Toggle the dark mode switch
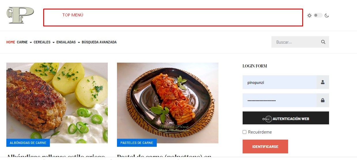 [318, 15]
